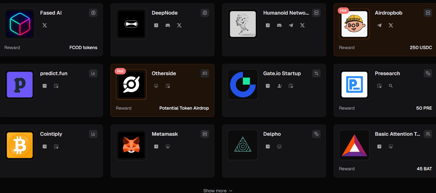436x193 pixels.
Task: Click the monitor icon on Otherside card
Action: pos(156,86)
